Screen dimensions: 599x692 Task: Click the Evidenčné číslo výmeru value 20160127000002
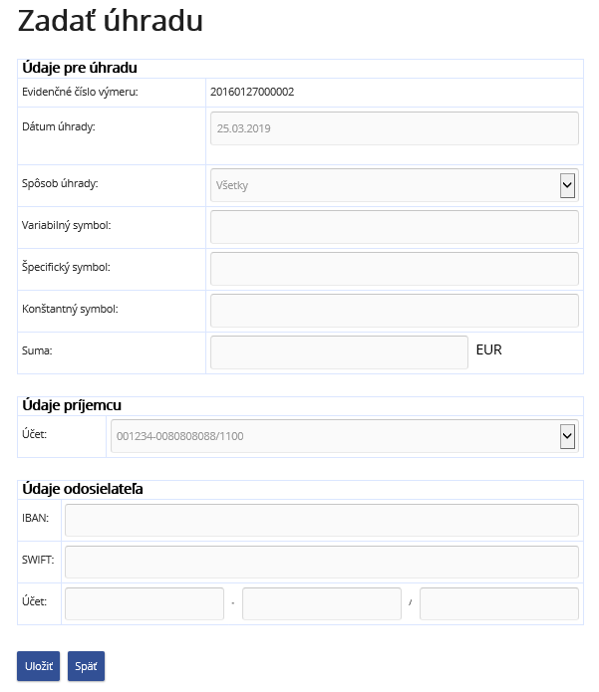252,92
